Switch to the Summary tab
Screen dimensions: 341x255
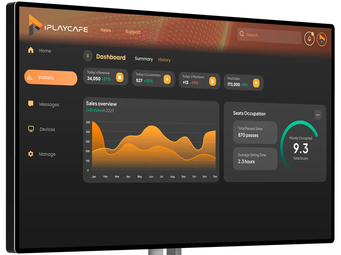[x=144, y=59]
